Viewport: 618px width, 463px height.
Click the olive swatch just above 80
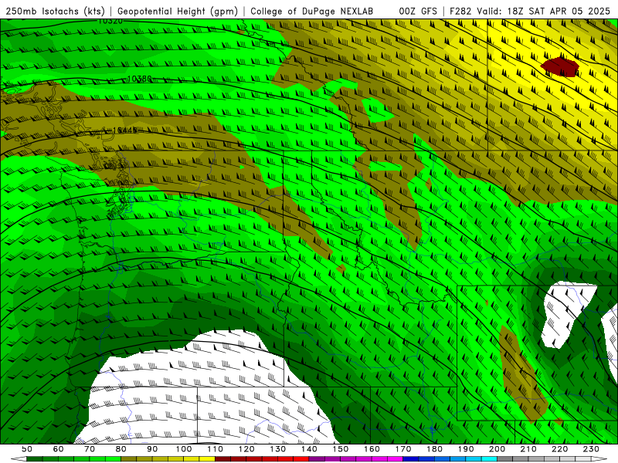coord(128,459)
